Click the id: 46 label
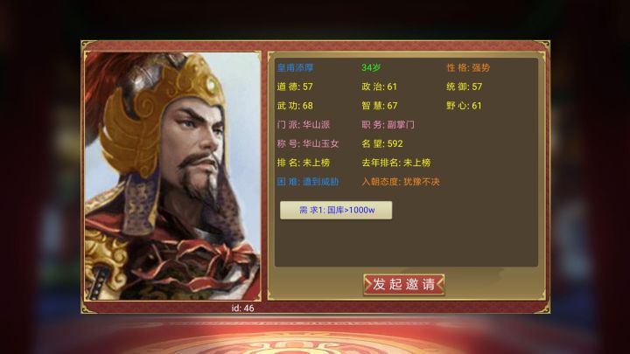630x354 pixels. point(242,309)
